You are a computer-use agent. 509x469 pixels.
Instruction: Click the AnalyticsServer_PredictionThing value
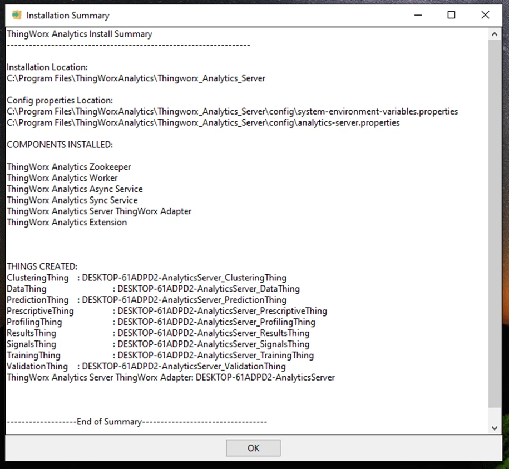184,300
